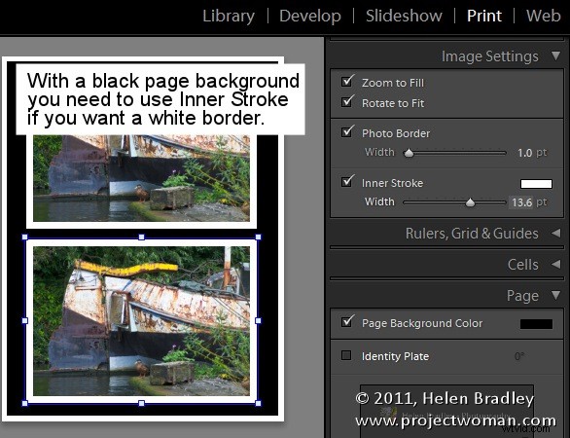
Task: Open the black Page Background color swatch
Action: (x=536, y=324)
